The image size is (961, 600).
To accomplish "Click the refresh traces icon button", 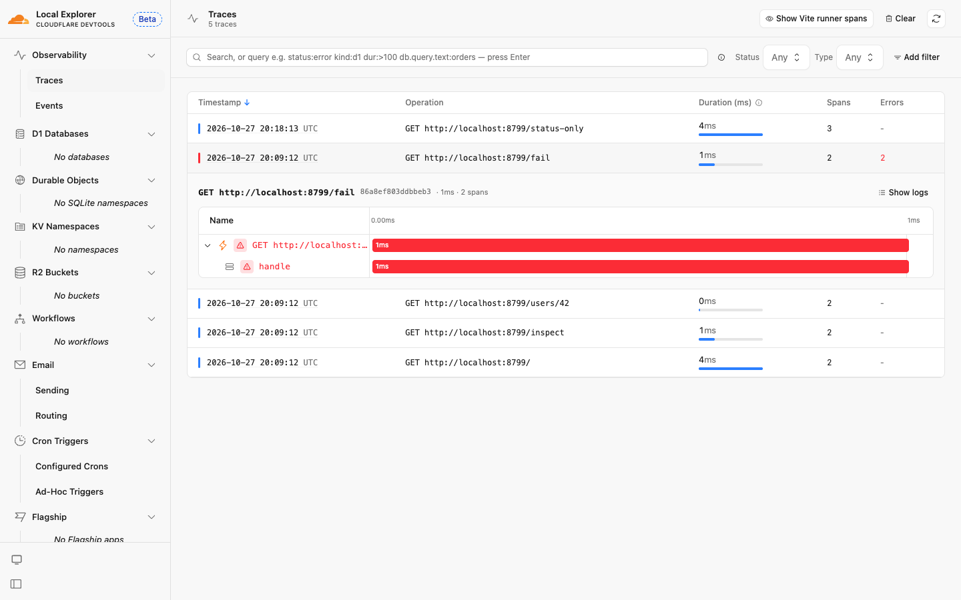I will click(x=936, y=19).
